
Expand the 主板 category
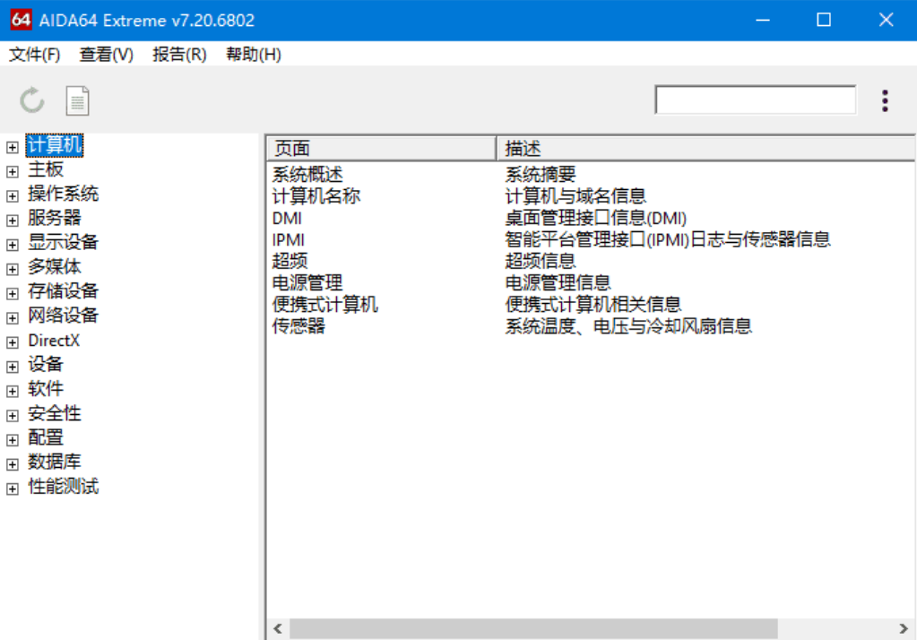click(12, 169)
